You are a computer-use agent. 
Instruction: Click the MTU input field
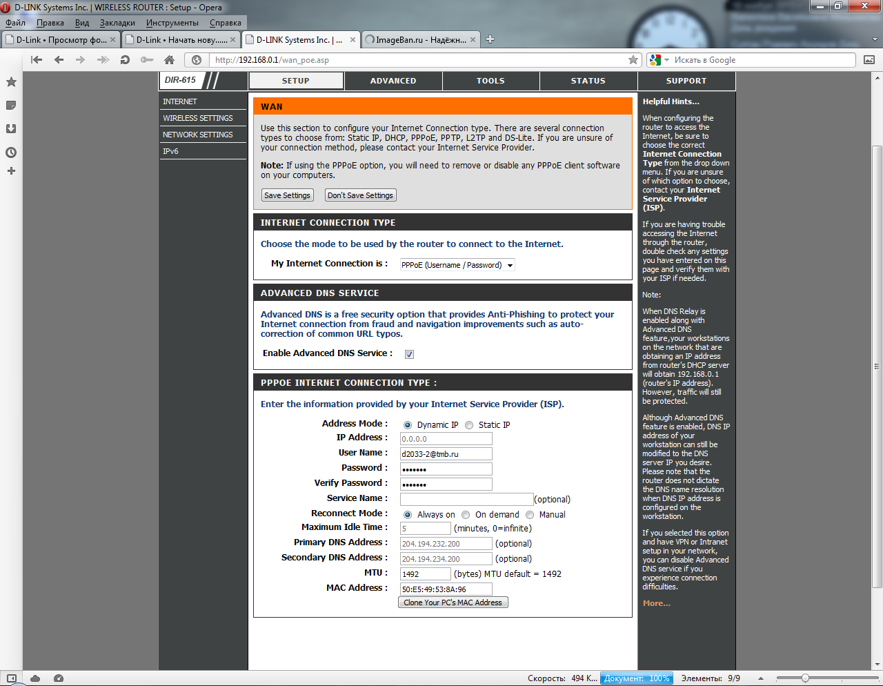(426, 574)
